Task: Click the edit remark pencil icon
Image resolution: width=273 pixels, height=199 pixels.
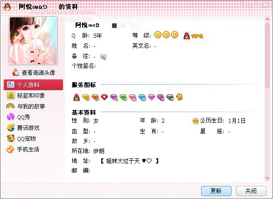Action: click(103, 57)
